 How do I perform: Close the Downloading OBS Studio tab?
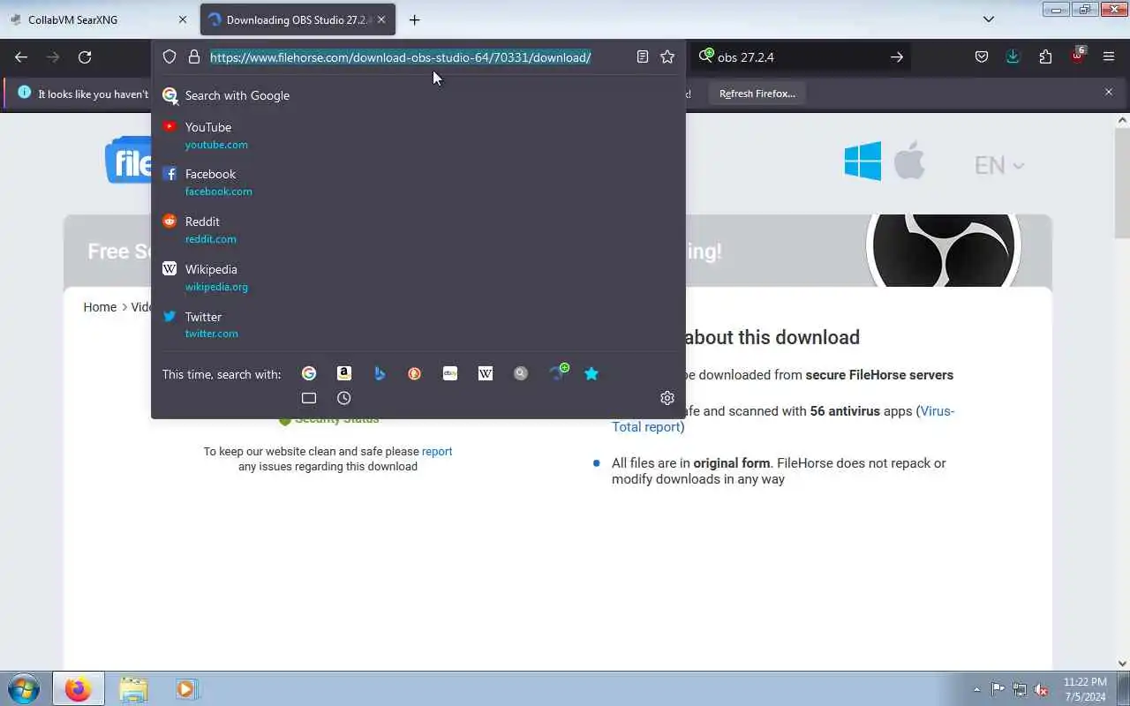click(381, 19)
